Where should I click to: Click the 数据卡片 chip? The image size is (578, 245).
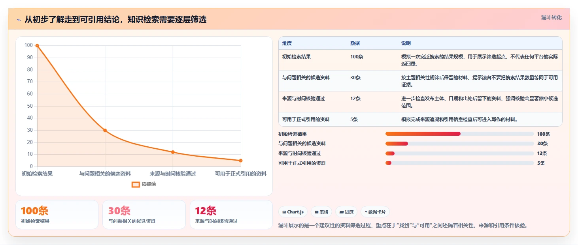point(375,212)
